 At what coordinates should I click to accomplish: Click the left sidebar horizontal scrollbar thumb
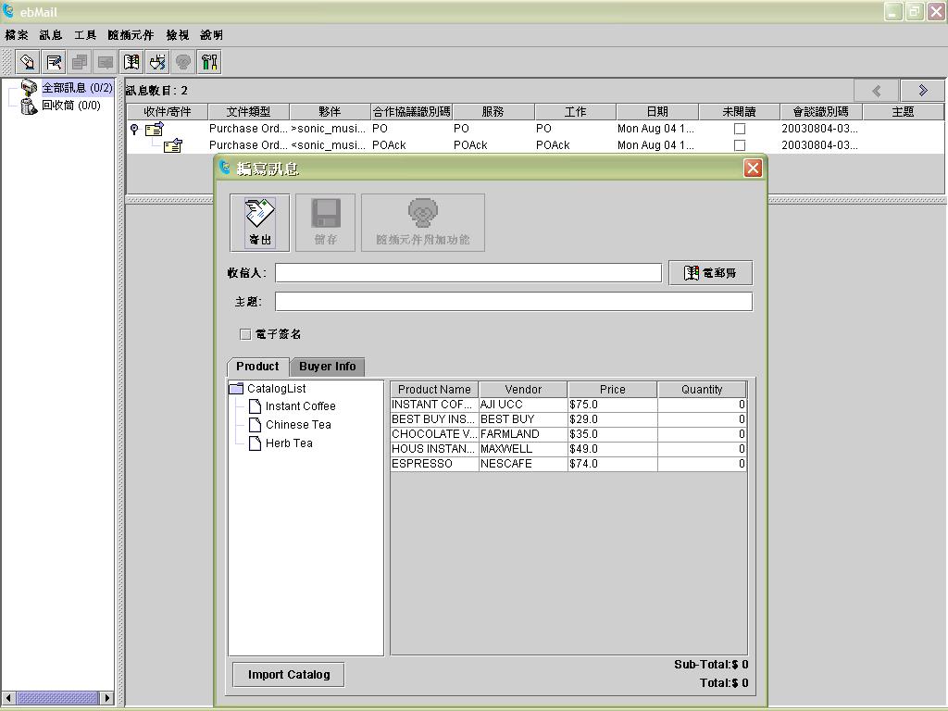coord(56,698)
